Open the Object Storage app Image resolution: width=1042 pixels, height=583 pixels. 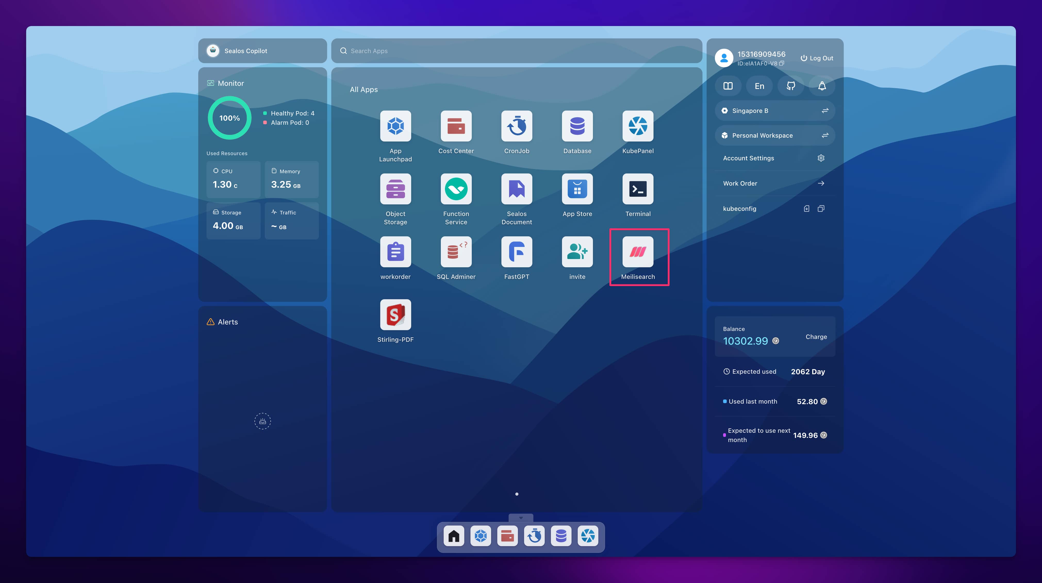[x=395, y=189]
